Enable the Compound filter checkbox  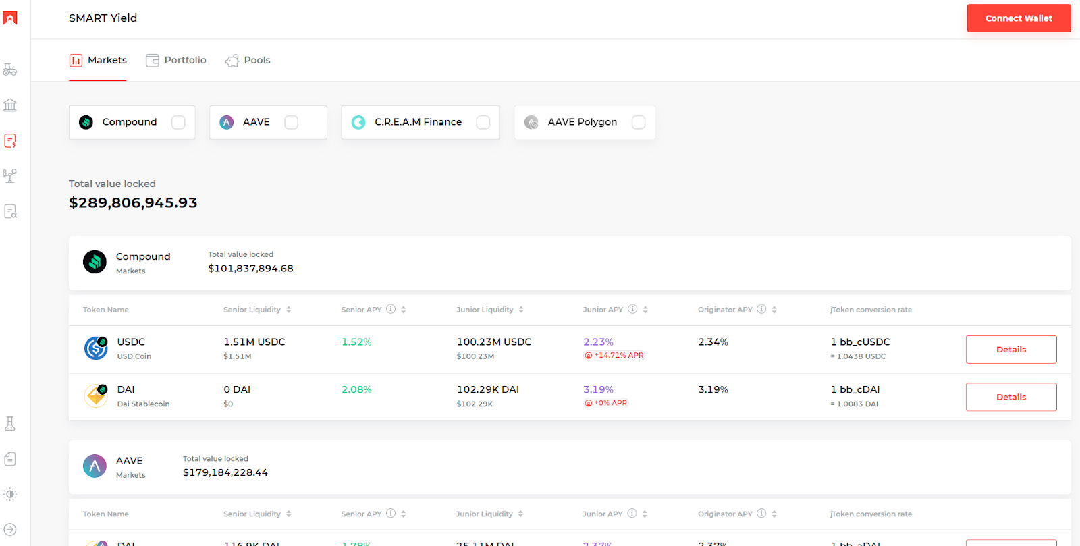178,122
